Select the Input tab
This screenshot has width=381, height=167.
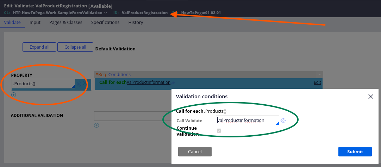coord(35,23)
